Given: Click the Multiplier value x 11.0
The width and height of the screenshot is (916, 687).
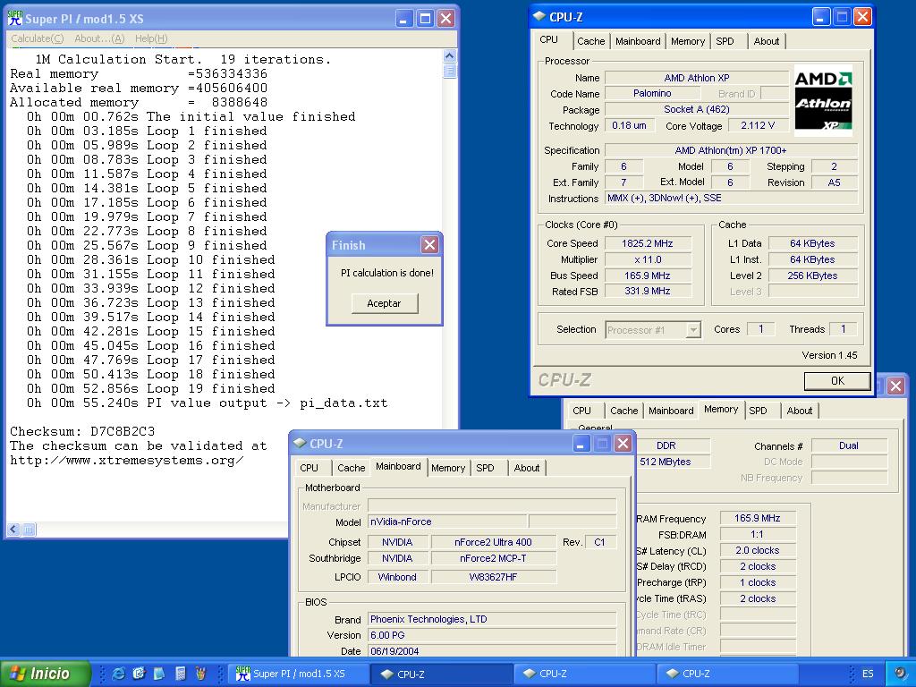Looking at the screenshot, I should click(648, 260).
